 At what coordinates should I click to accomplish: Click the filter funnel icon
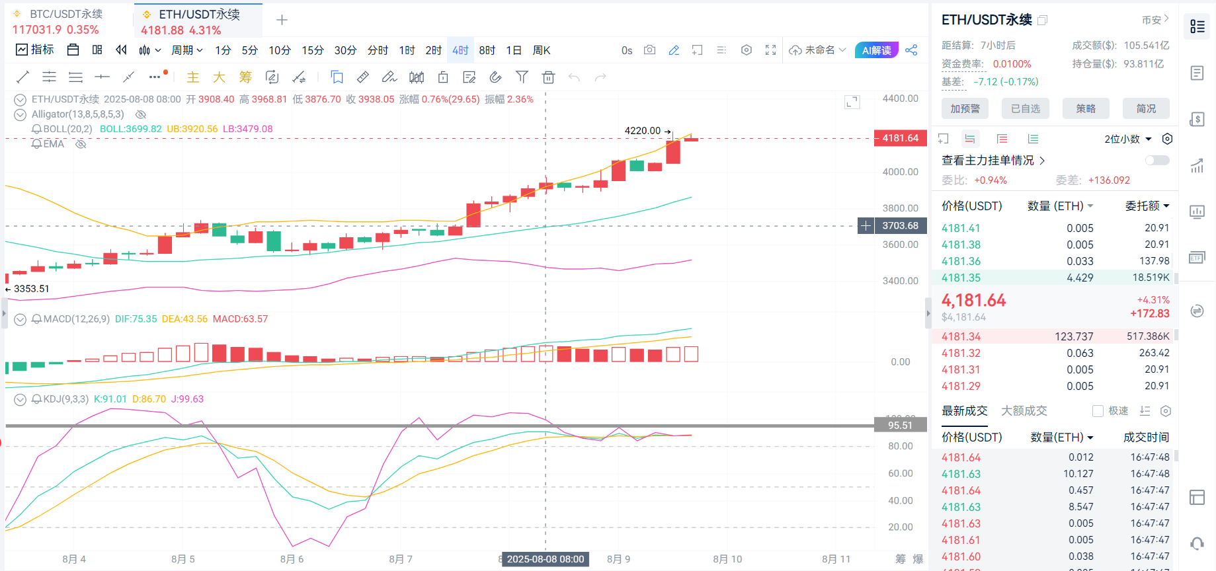pyautogui.click(x=522, y=77)
